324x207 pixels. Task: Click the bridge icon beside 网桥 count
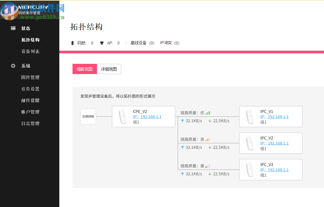point(73,43)
